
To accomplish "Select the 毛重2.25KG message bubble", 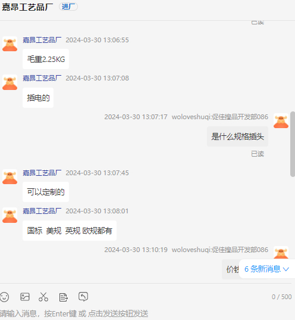I will 46,59.
